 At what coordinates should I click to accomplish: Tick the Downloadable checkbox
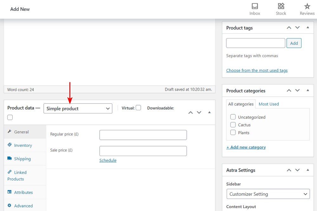pos(10,117)
